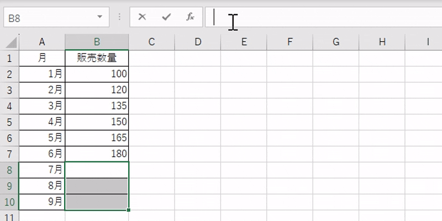The width and height of the screenshot is (442, 221).
Task: Select row 1 header
Action: tap(9, 58)
